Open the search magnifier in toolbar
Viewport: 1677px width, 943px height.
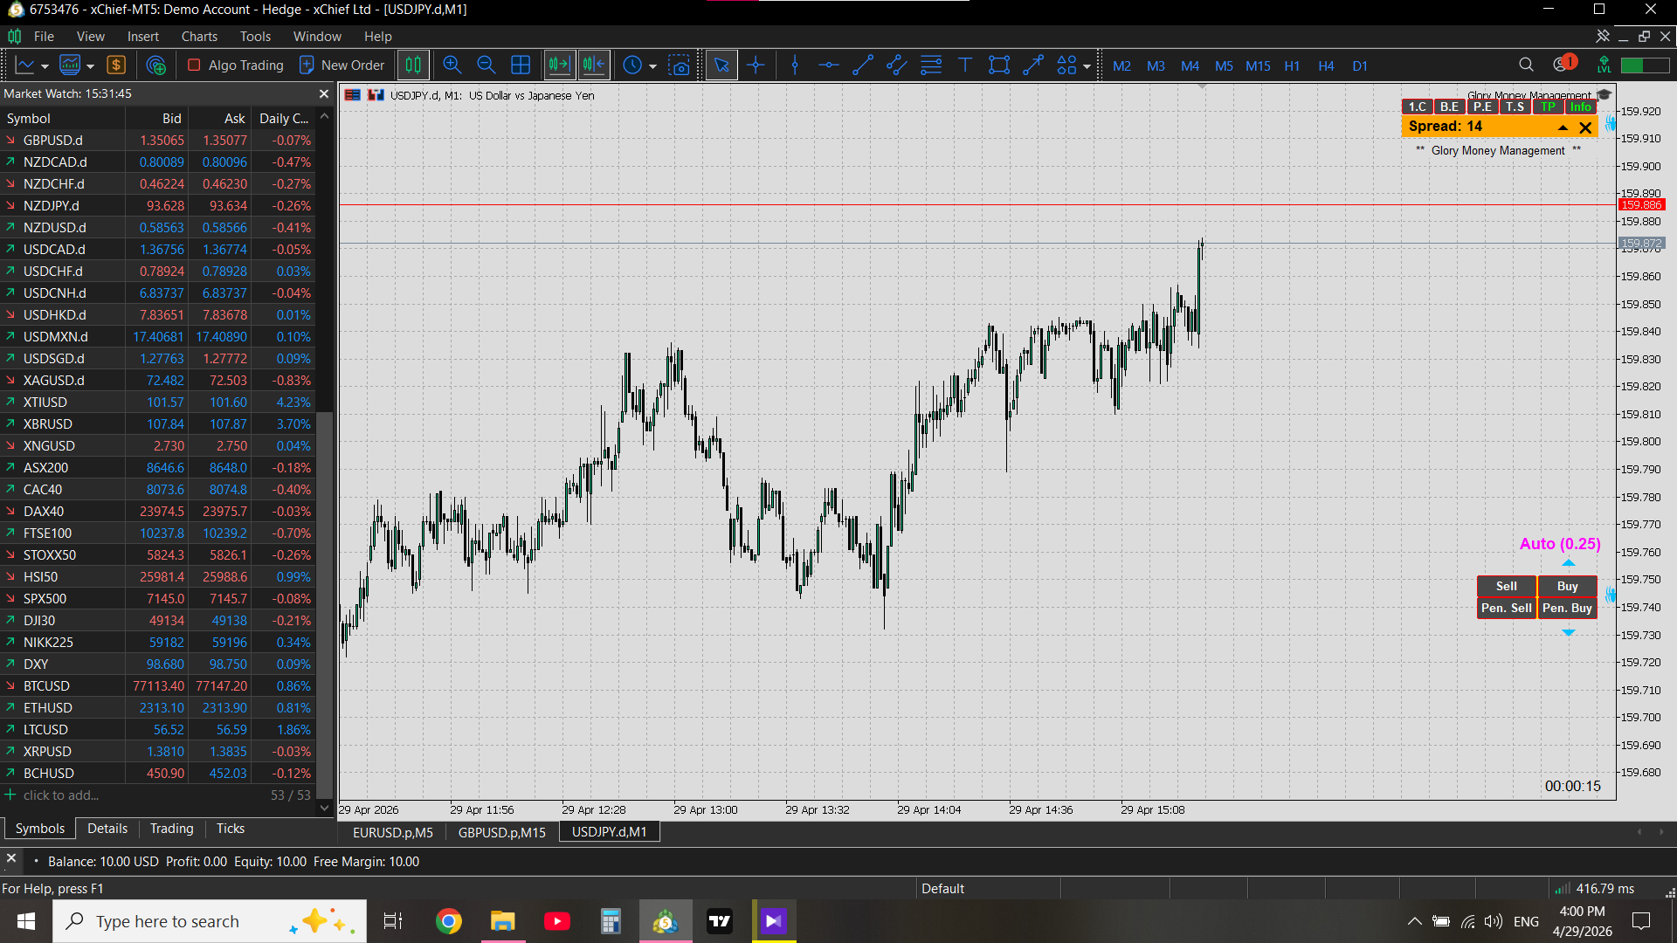click(1526, 65)
